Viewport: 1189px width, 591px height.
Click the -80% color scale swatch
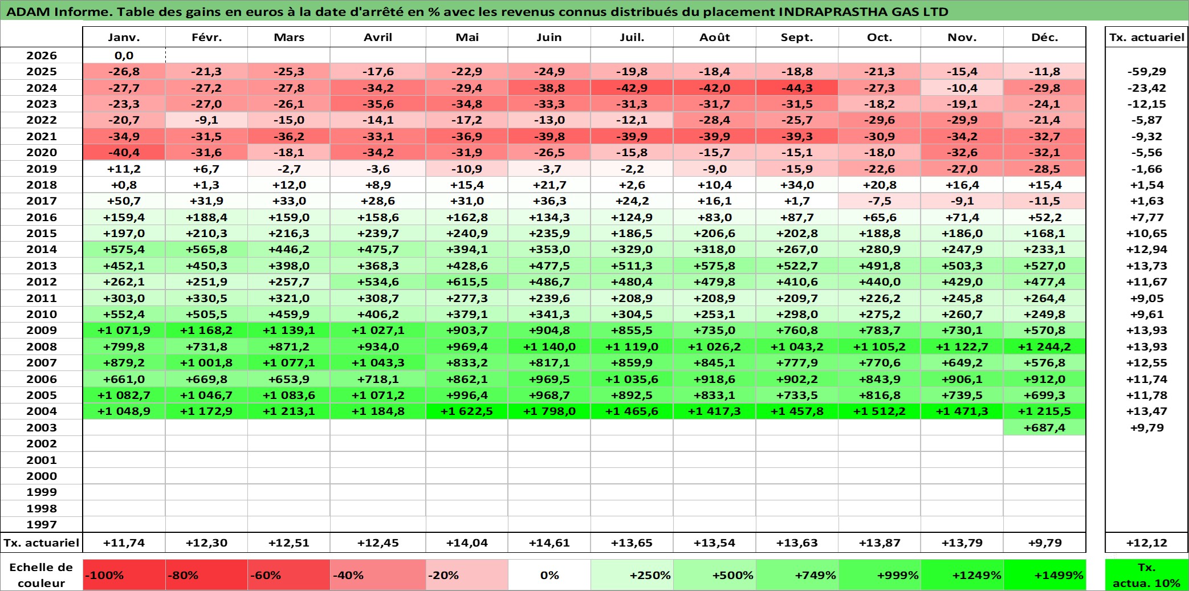click(x=206, y=575)
